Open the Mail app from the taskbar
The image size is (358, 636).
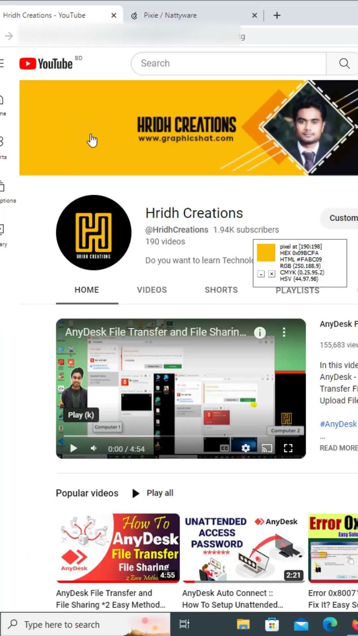tap(301, 624)
